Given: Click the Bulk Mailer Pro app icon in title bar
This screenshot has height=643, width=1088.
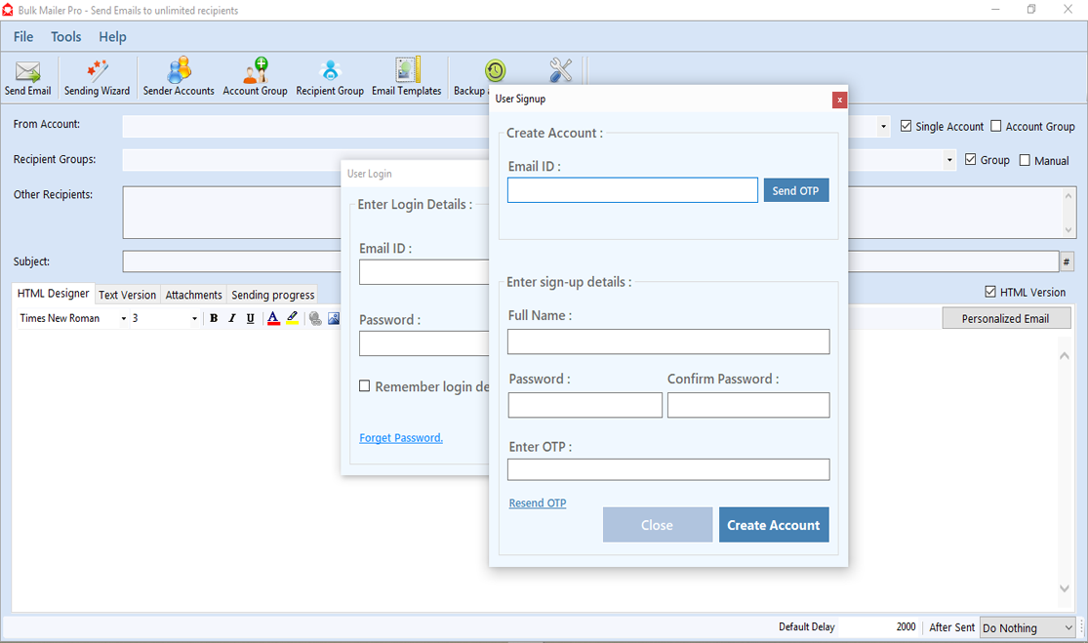Looking at the screenshot, I should coord(8,10).
